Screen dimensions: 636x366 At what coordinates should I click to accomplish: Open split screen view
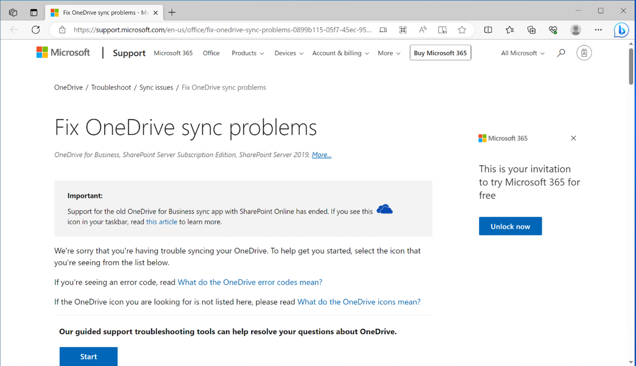(x=488, y=30)
